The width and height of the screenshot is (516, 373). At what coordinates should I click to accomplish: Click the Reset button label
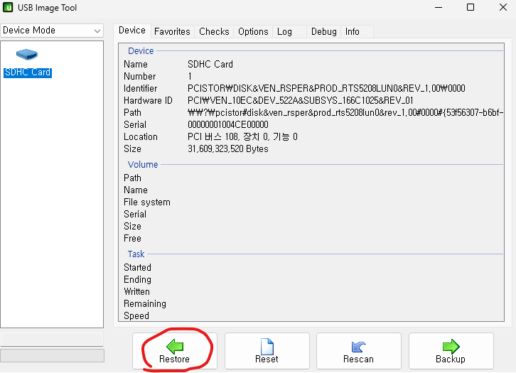pos(267,359)
